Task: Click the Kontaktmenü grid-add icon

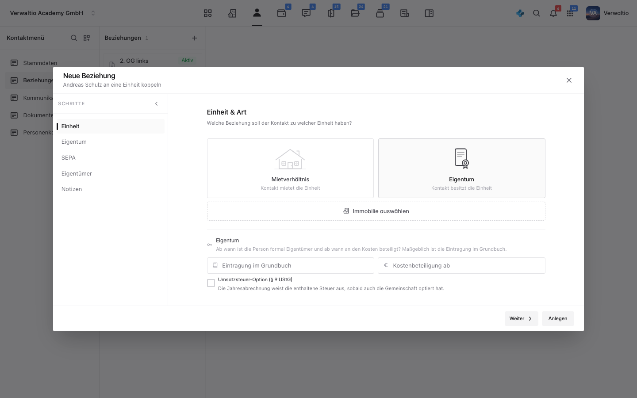Action: pyautogui.click(x=87, y=38)
